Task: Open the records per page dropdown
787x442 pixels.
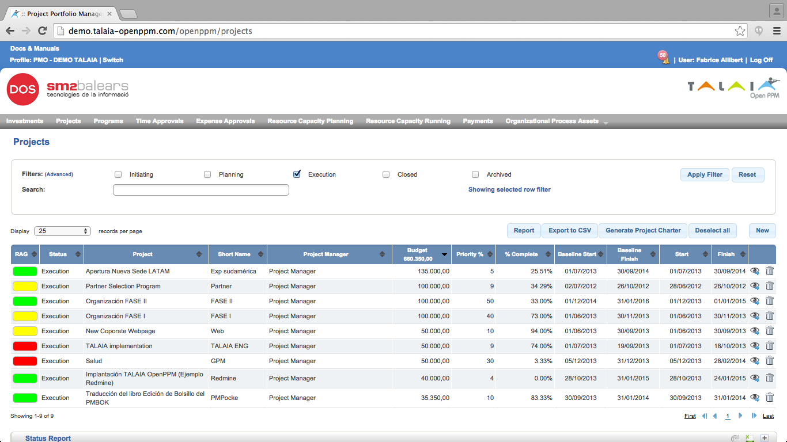Action: click(x=62, y=230)
